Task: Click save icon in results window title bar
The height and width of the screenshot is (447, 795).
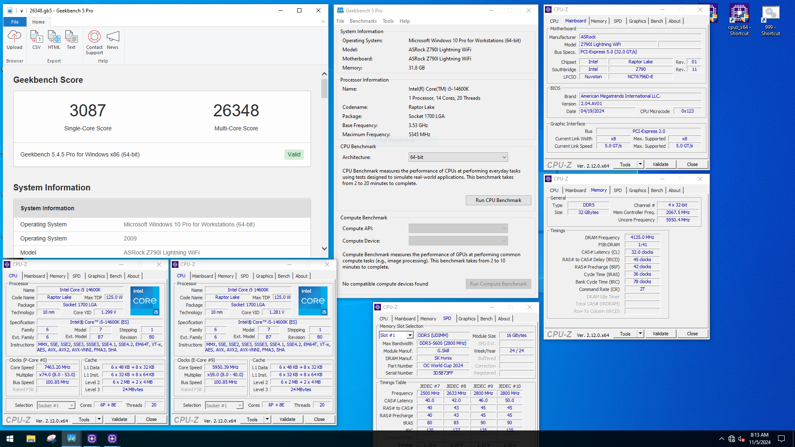Action: (x=10, y=11)
